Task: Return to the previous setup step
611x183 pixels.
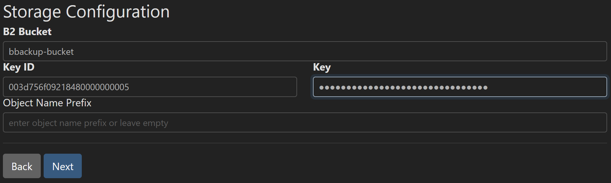Action: [22, 166]
